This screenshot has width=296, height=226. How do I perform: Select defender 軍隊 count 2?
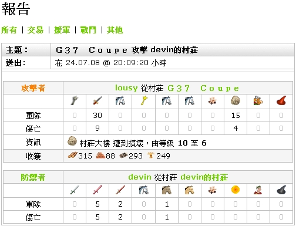point(120,204)
